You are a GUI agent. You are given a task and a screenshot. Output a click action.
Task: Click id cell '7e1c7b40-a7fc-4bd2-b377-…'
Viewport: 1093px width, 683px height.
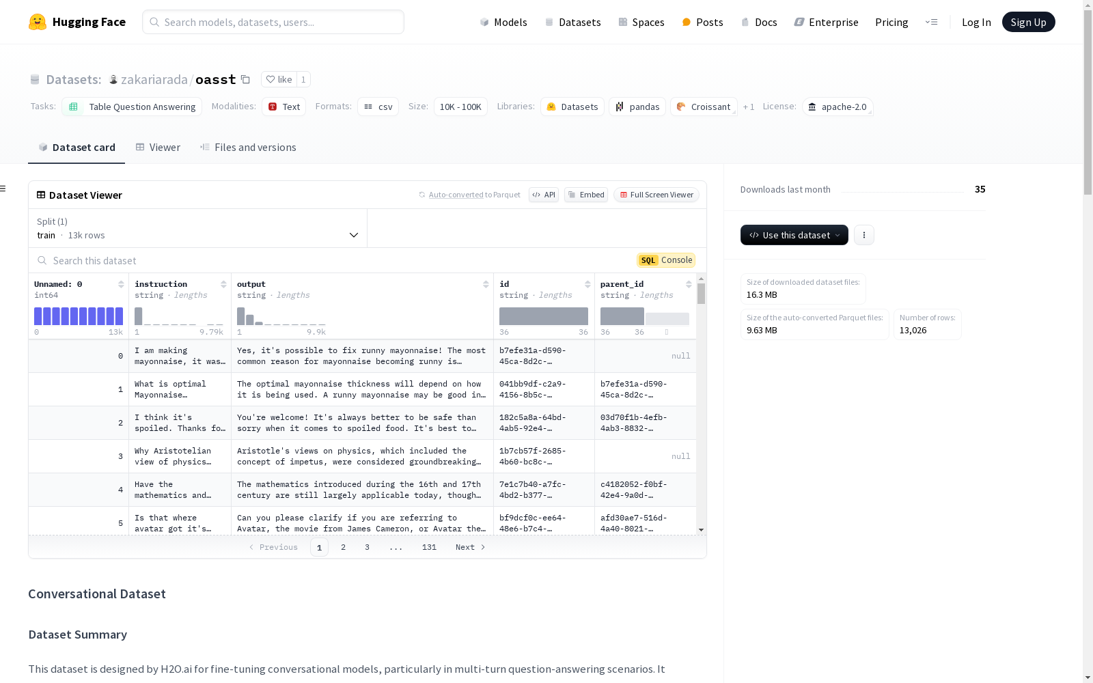[544, 490]
